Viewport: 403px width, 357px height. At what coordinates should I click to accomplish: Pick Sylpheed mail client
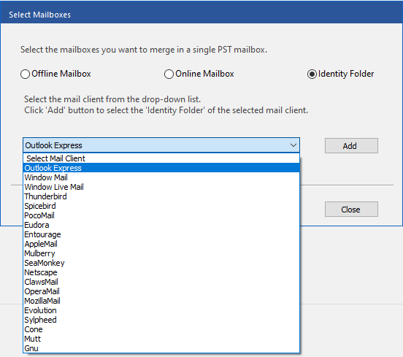(161, 320)
